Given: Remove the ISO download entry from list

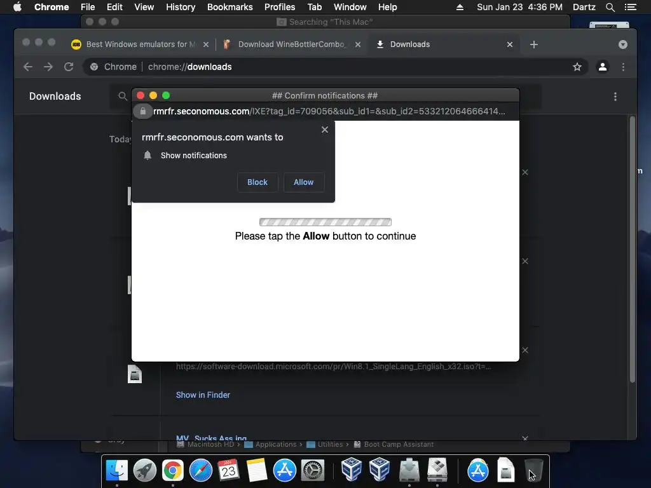Looking at the screenshot, I should [525, 350].
